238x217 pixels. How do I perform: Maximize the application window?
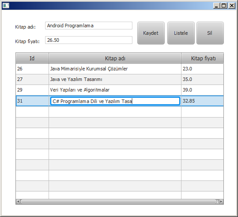(x=223, y=6)
